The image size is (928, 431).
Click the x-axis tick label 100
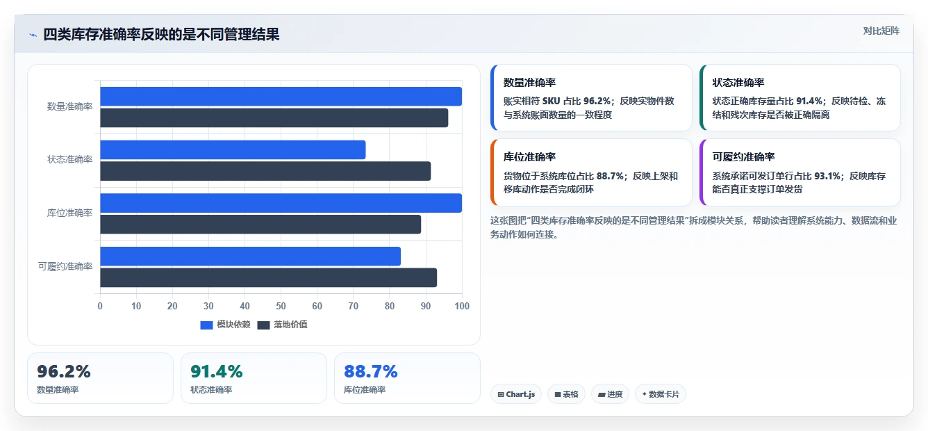pos(461,307)
